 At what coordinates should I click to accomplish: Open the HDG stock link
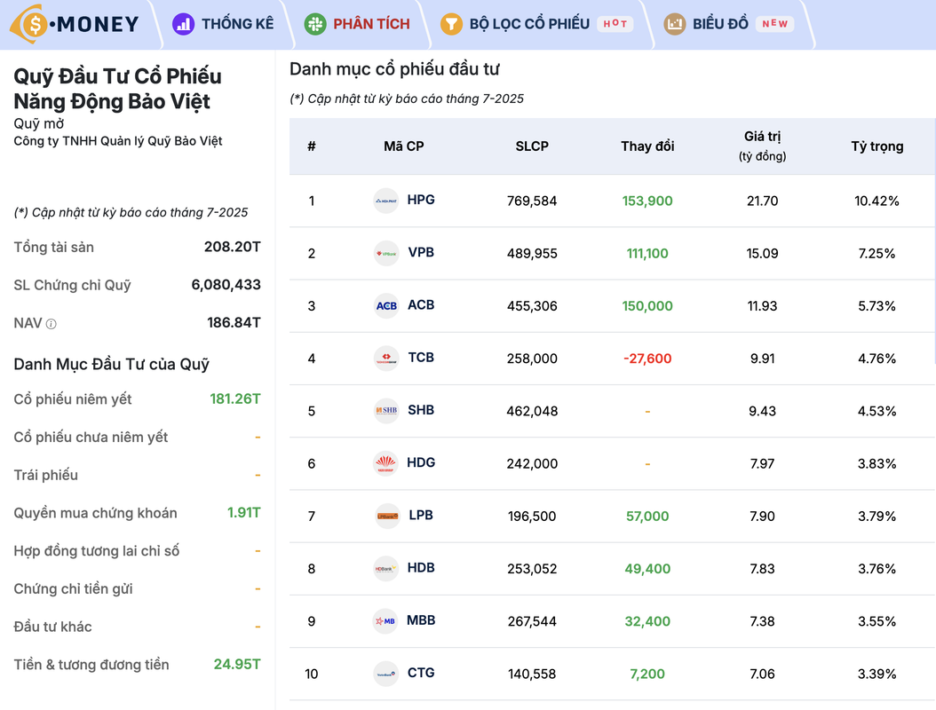[x=421, y=462]
